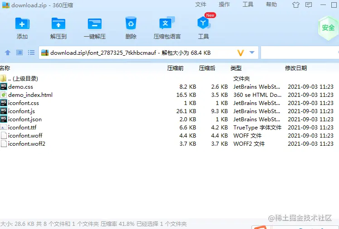Click the 删除 (Delete) trash icon
Image resolution: width=339 pixels, height=229 pixels.
point(131,23)
